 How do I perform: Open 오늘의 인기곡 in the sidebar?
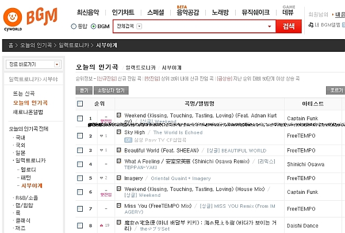click(30, 103)
